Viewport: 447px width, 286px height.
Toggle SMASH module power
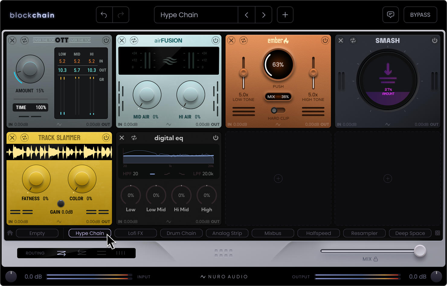tap(435, 40)
